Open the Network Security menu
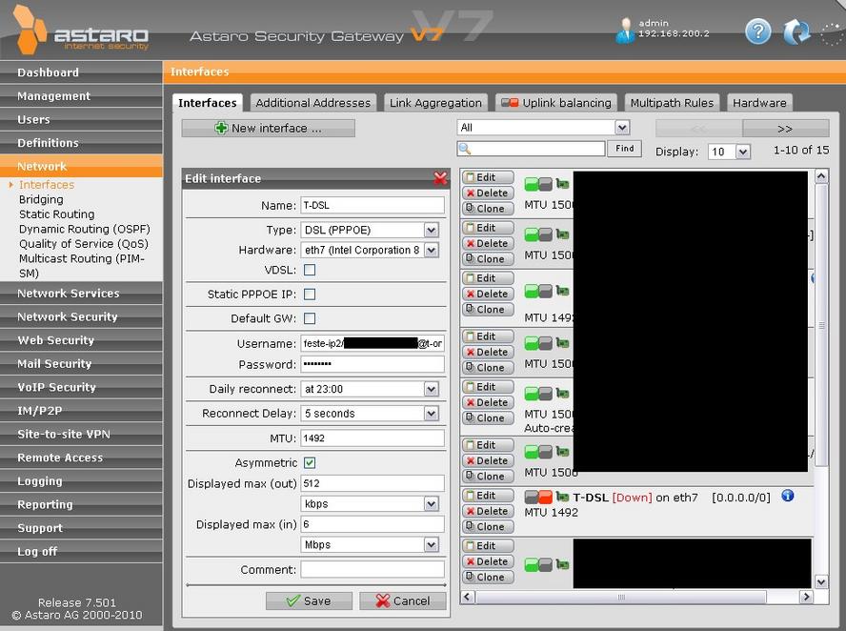Screen dimensions: 846x631 pos(81,316)
